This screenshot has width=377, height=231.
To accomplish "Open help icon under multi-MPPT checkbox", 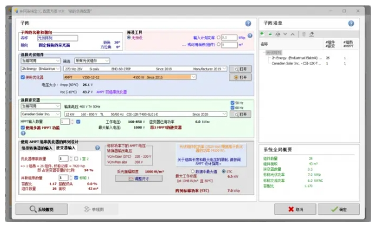I will click(x=23, y=133).
